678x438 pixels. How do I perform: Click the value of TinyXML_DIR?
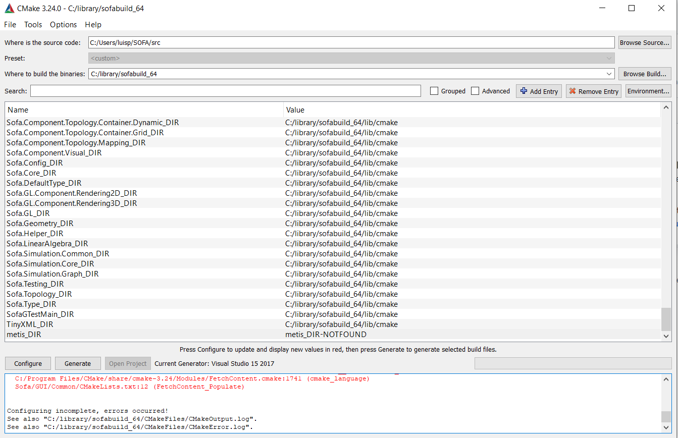[x=341, y=324]
